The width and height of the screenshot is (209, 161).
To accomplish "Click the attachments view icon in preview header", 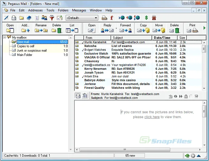I will pos(85,96).
